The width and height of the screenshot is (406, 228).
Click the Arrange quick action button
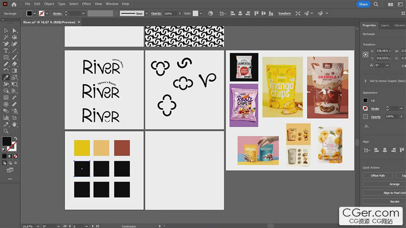click(x=385, y=184)
